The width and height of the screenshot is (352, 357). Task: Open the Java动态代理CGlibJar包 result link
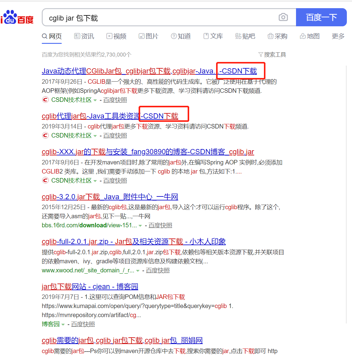pyautogui.click(x=149, y=71)
